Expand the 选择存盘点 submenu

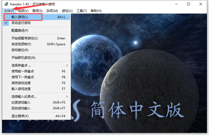coord(21,65)
